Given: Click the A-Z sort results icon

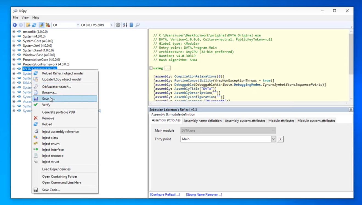Looking at the screenshot, I should point(125,25).
